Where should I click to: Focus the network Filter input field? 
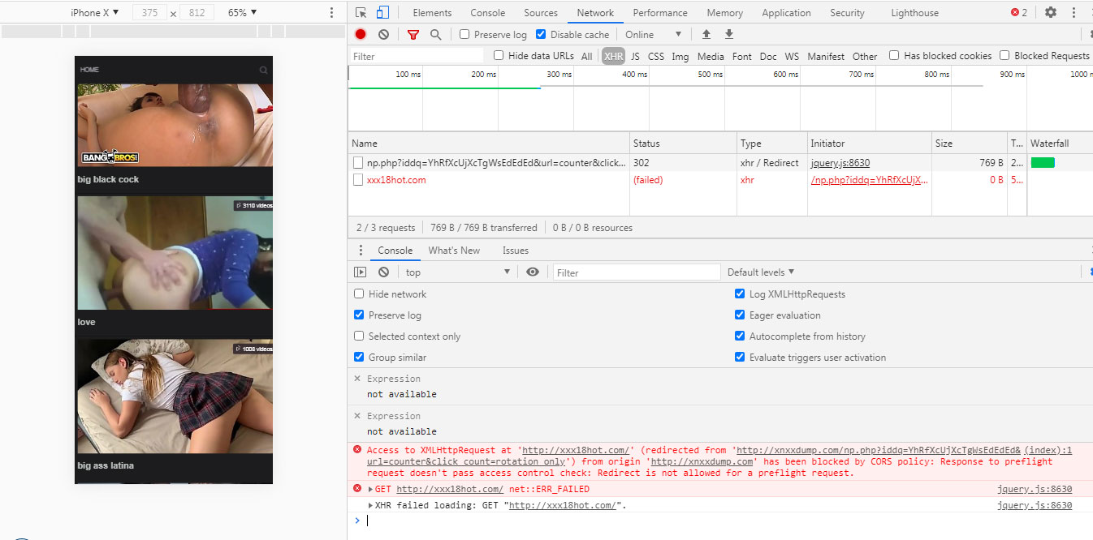tap(417, 56)
